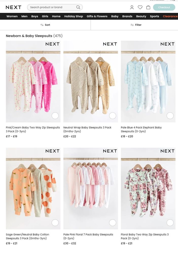Click the NEXT logo in header
This screenshot has height=253, width=178.
14,7
